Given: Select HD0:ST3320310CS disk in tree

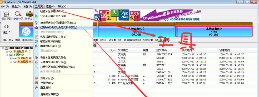Looking at the screenshot, I should click(x=21, y=48).
